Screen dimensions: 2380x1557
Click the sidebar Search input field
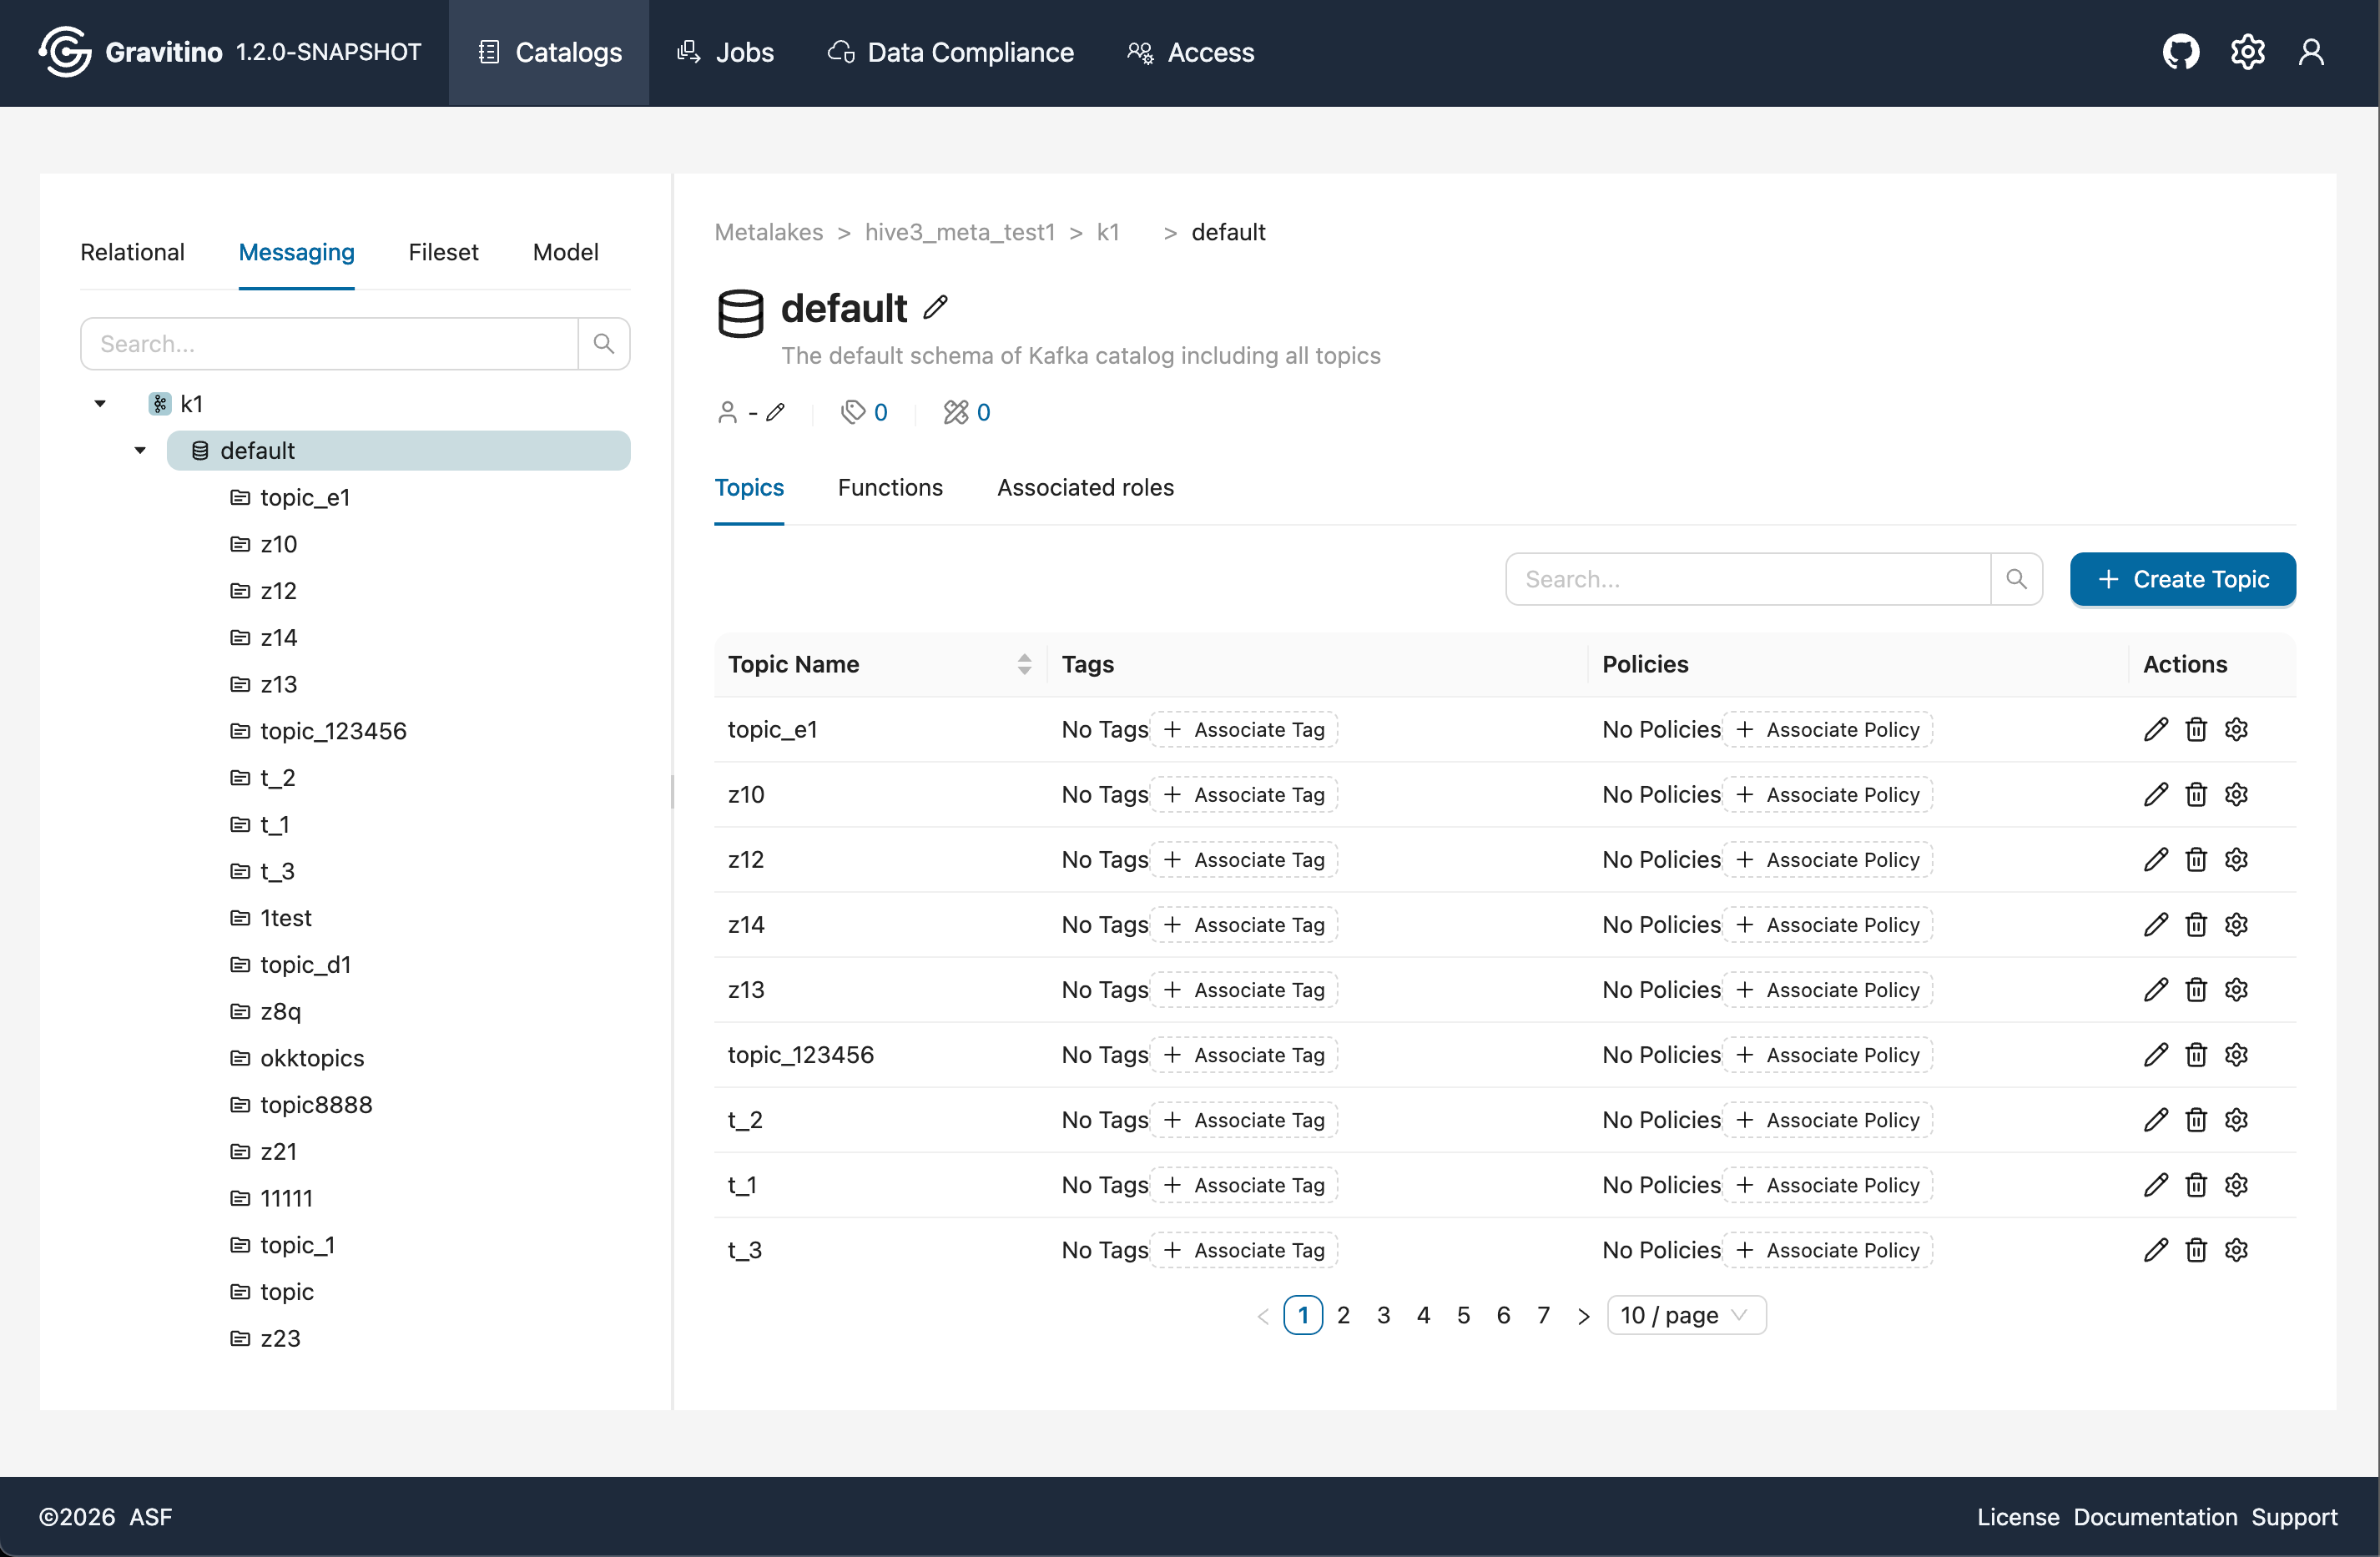(330, 344)
